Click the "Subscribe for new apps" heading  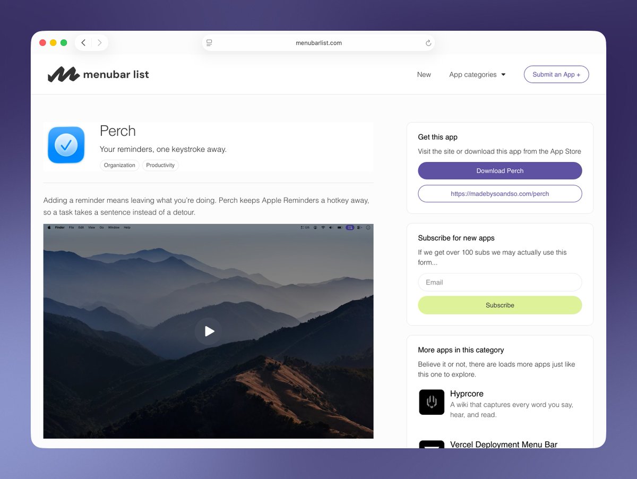pos(456,238)
